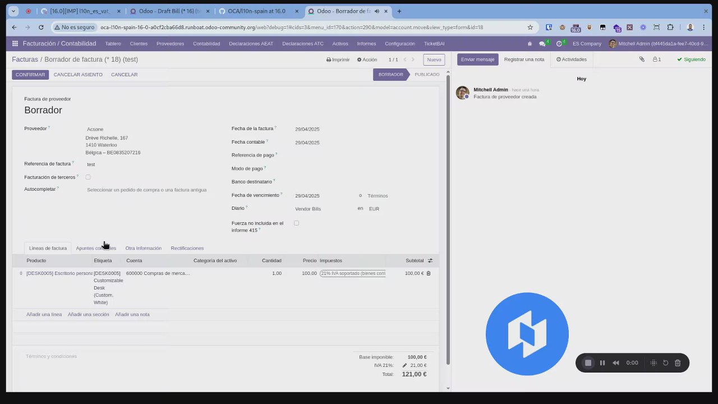Go to the previous record arrow
Viewport: 718px width, 404px height.
[404, 59]
